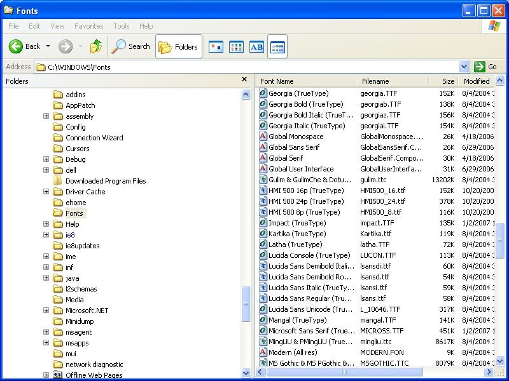
Task: Switch to Large Icons view
Action: 216,47
